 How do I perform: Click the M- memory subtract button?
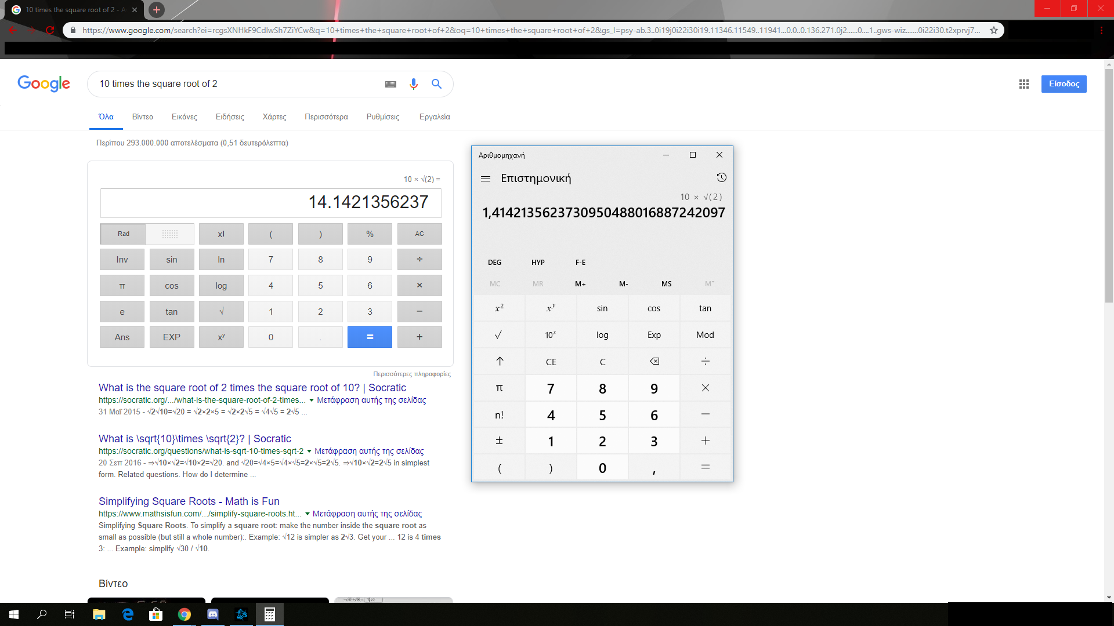pos(623,283)
